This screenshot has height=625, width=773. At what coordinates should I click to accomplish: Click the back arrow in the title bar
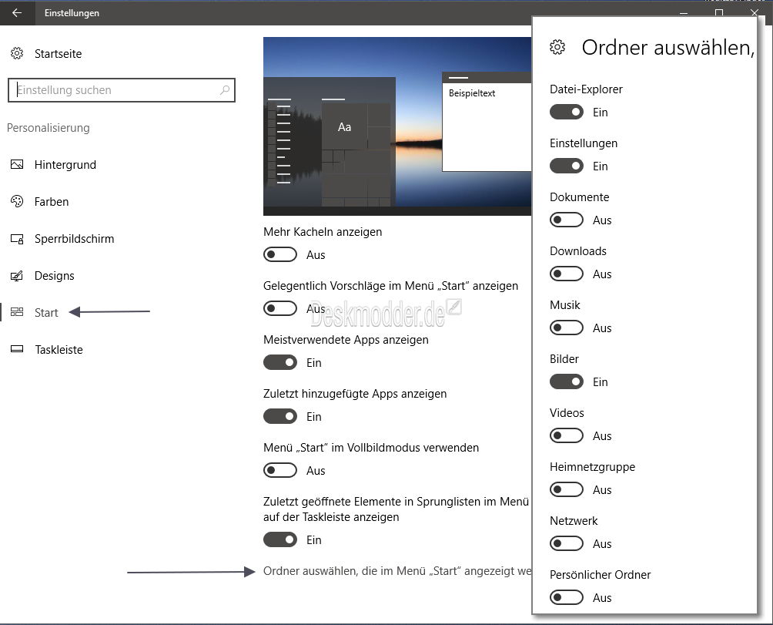click(17, 13)
